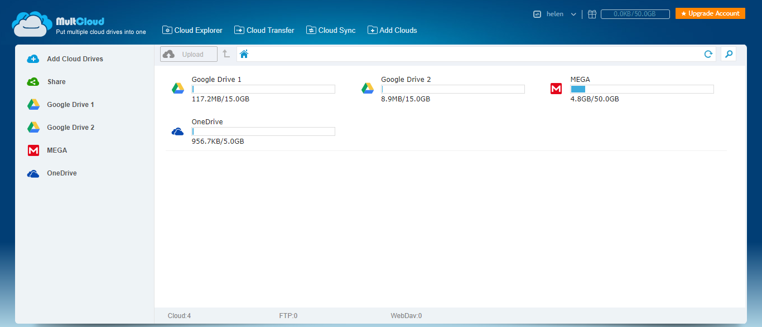Click MEGA storage usage bar

(x=642, y=89)
